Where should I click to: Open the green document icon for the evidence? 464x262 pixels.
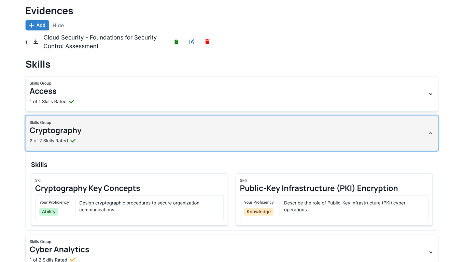176,42
